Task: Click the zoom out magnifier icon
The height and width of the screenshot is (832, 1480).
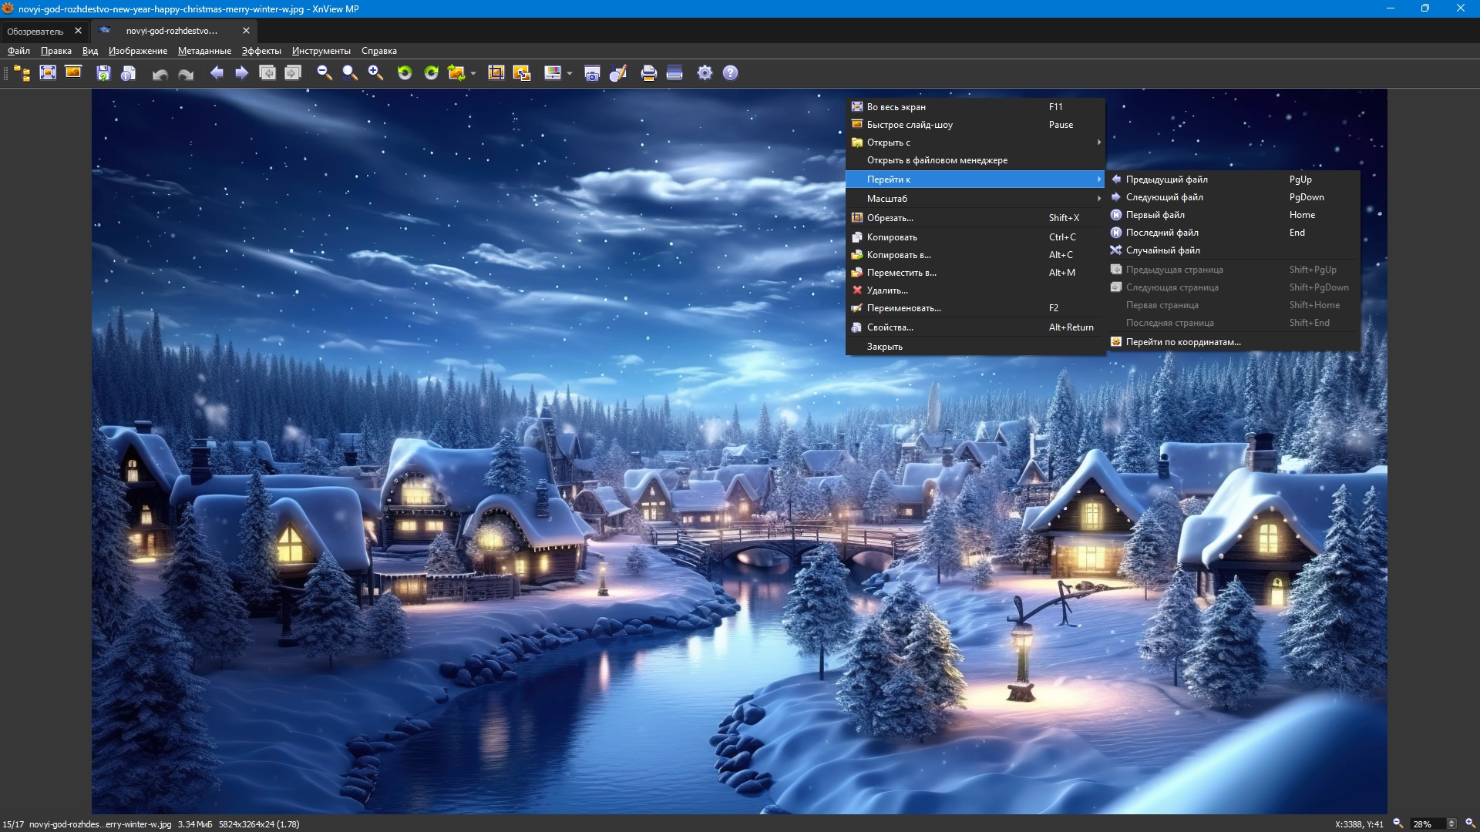Action: pyautogui.click(x=325, y=73)
